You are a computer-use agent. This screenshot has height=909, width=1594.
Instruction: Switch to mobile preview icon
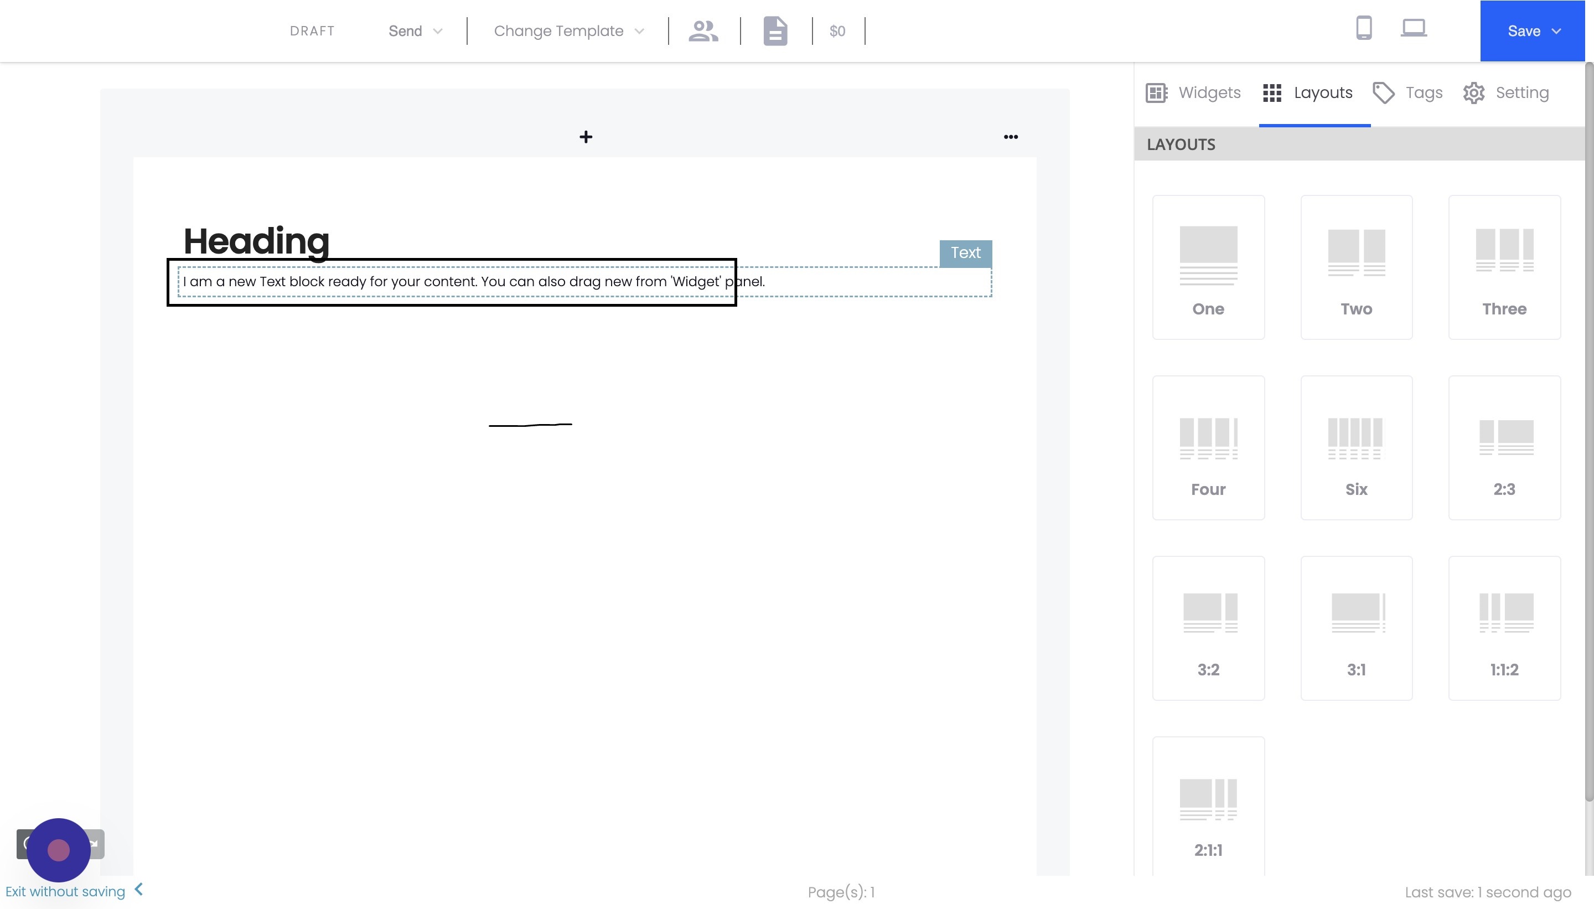point(1364,28)
